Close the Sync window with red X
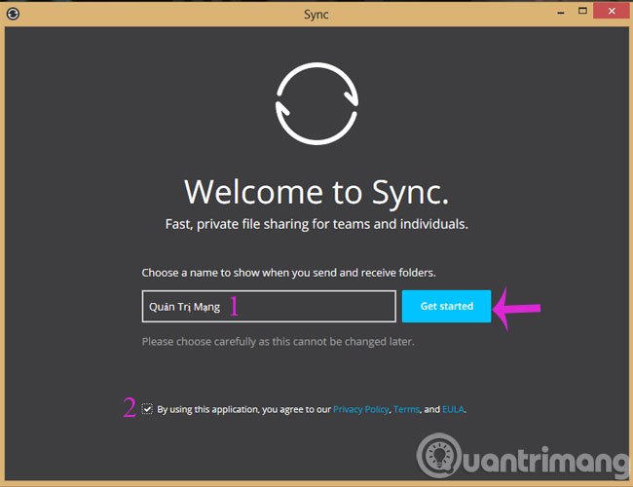The height and width of the screenshot is (487, 633). [612, 11]
